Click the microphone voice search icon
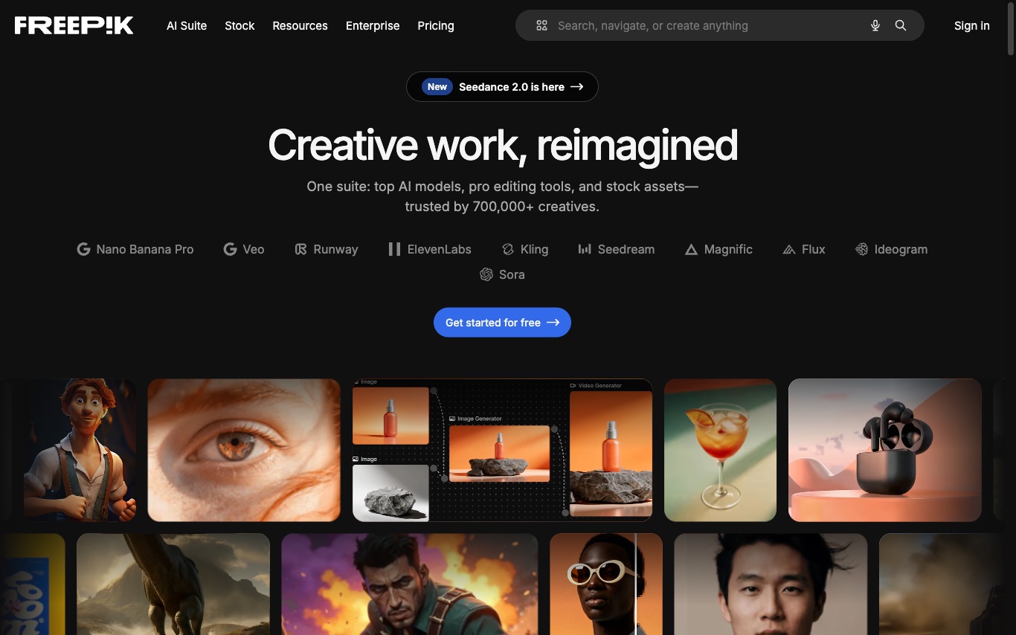 [875, 25]
